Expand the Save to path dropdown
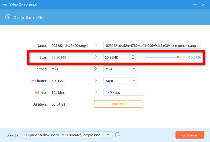 (x=108, y=135)
